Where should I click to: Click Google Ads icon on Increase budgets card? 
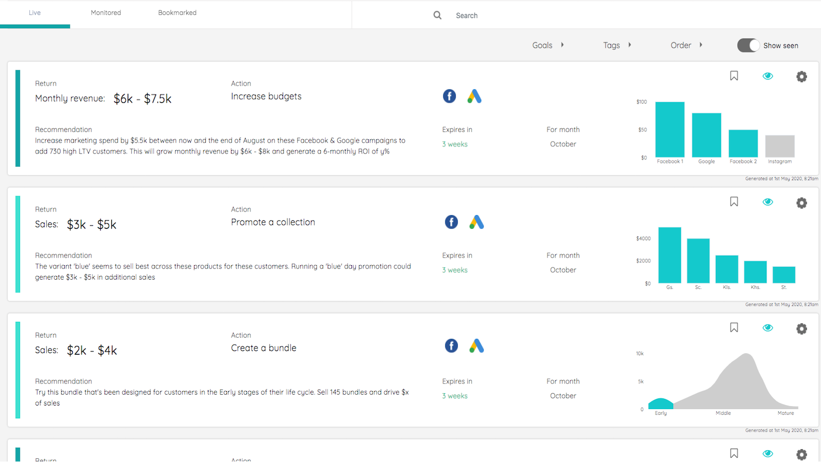(x=475, y=96)
